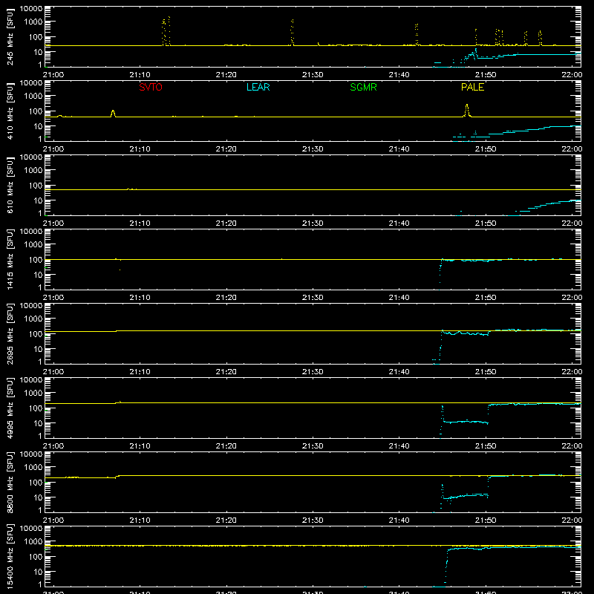This screenshot has width=594, height=594.
Task: Click 21:00 under the 1415 MHz plot
Action: coord(53,298)
